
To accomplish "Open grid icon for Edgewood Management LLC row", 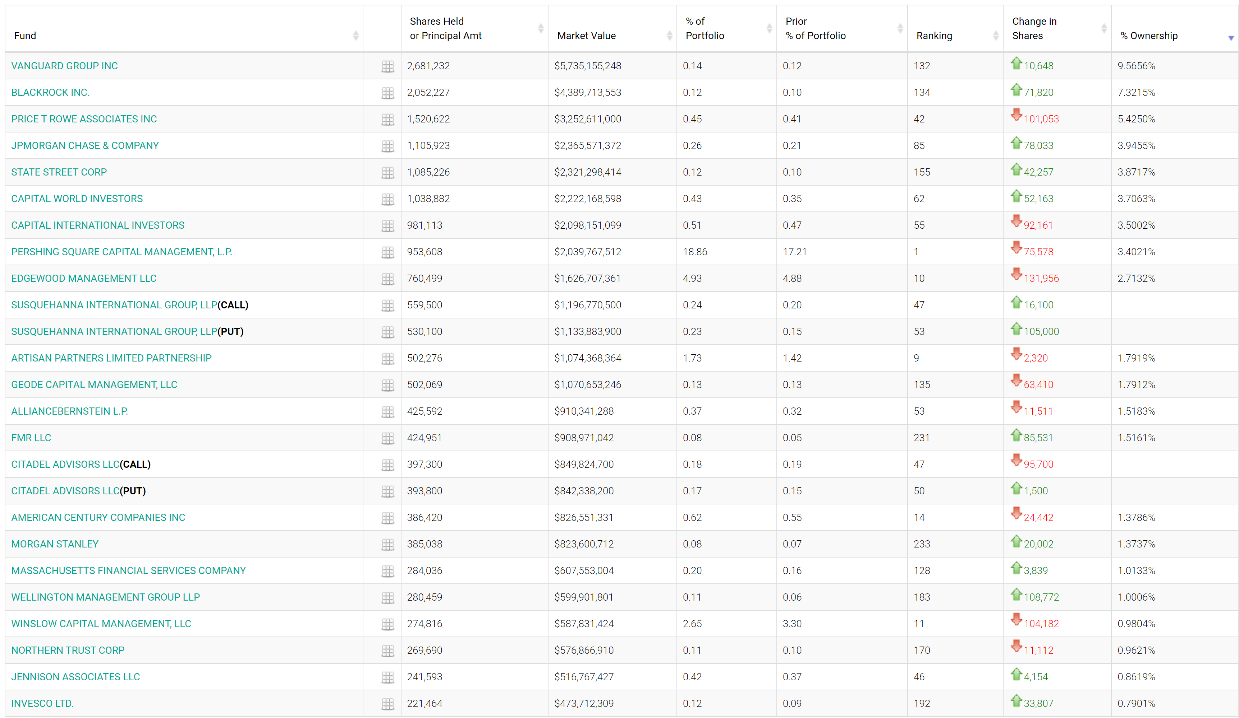I will click(387, 279).
